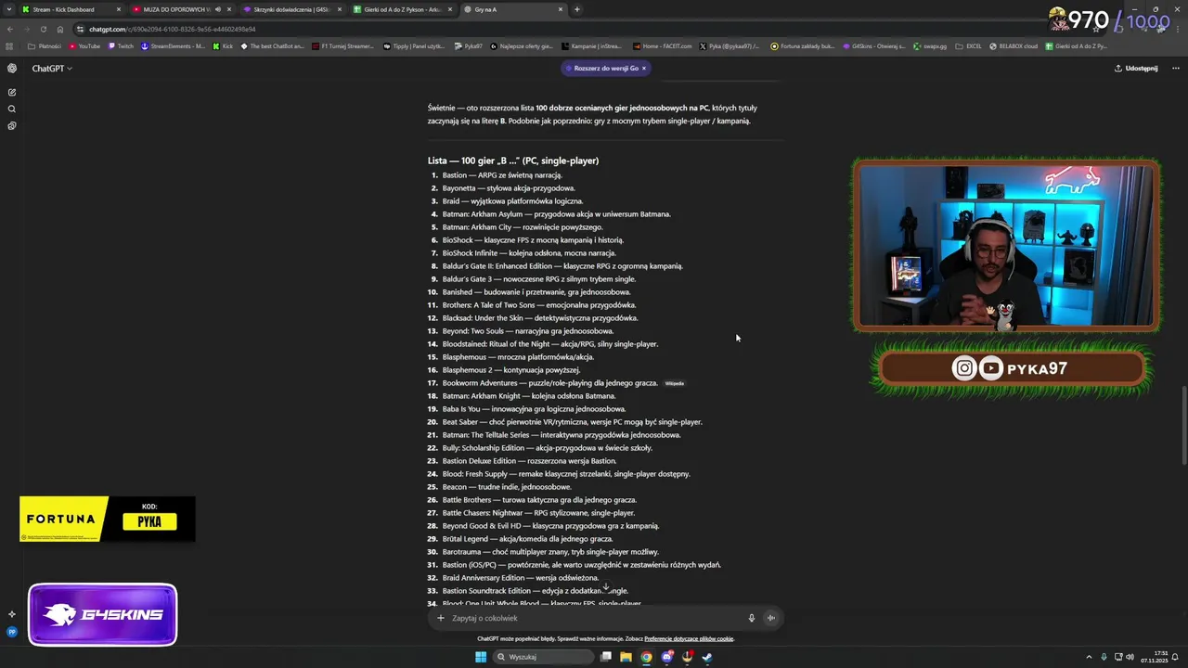Open File Explorer from the taskbar
The width and height of the screenshot is (1188, 668).
click(626, 657)
